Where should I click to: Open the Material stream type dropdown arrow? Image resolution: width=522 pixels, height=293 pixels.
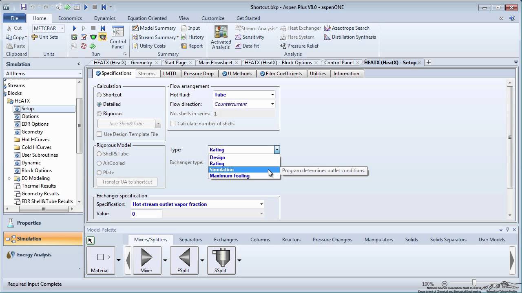click(119, 260)
